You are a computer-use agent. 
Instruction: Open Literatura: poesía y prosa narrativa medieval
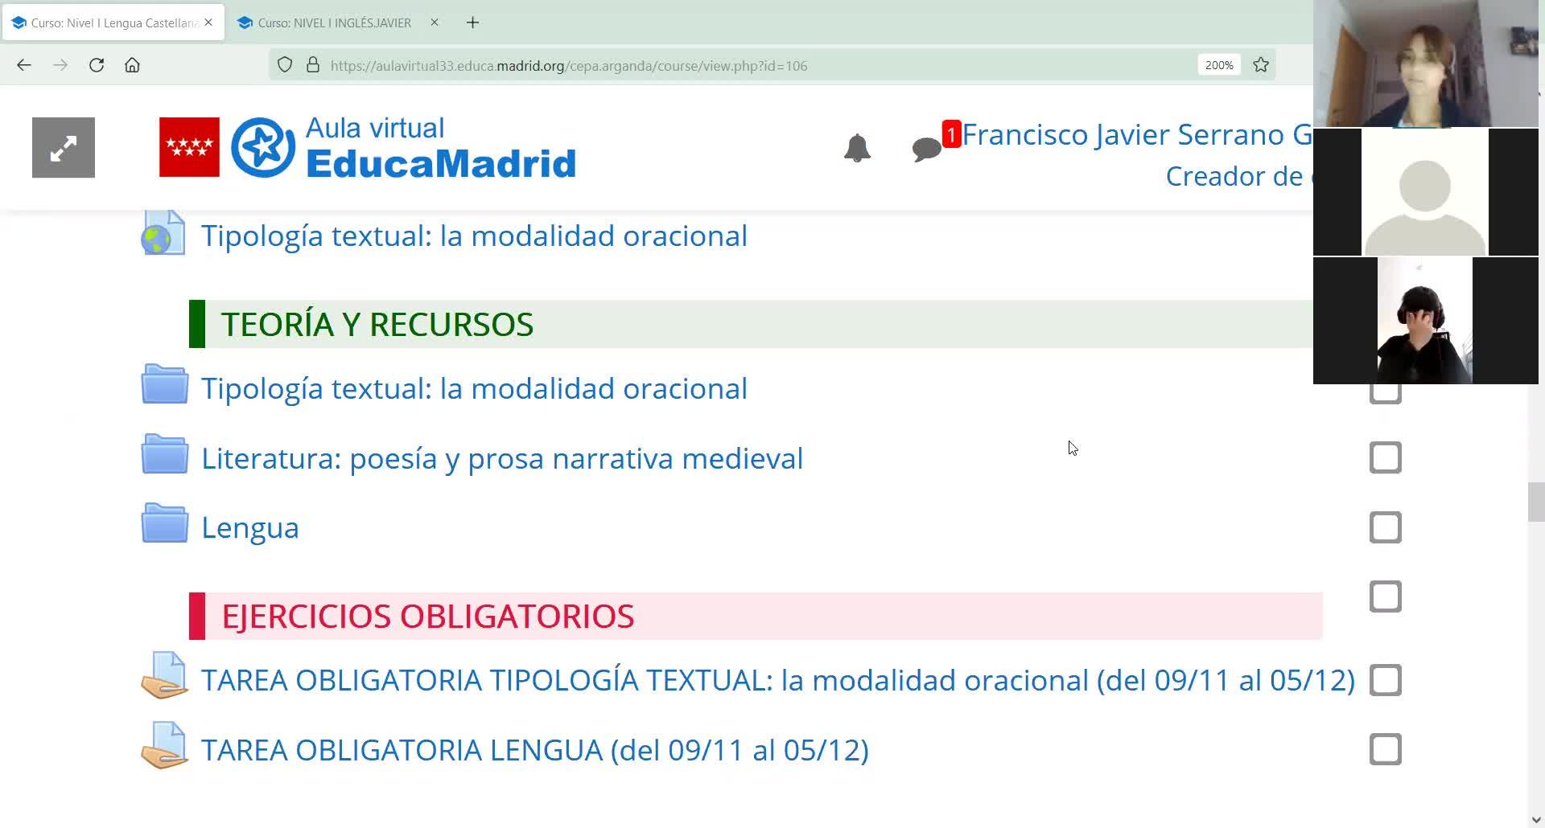point(502,458)
